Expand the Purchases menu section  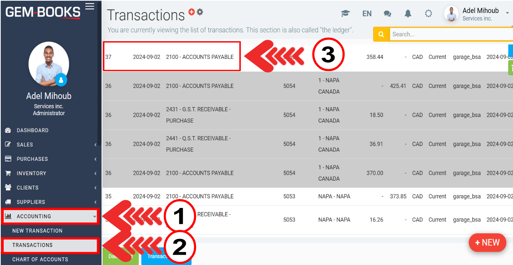tap(51, 159)
